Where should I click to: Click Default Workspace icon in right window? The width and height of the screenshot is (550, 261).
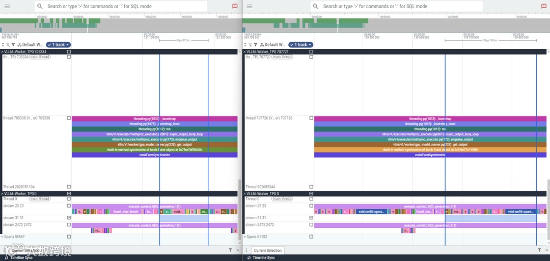(262, 45)
